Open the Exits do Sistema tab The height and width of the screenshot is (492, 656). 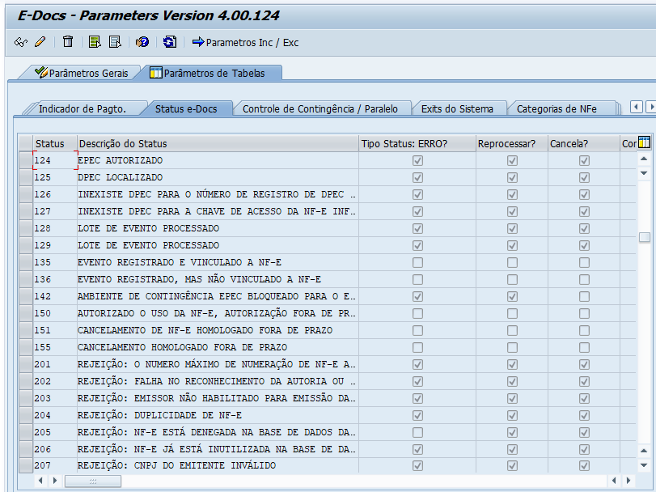[459, 108]
